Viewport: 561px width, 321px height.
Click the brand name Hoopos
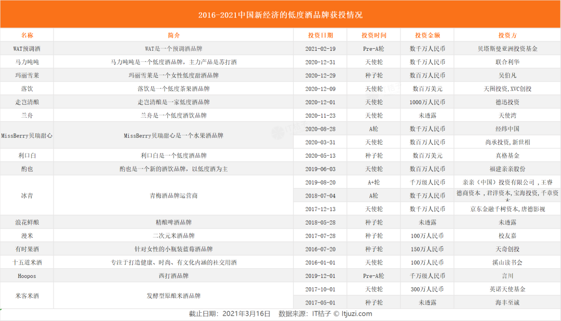click(27, 276)
